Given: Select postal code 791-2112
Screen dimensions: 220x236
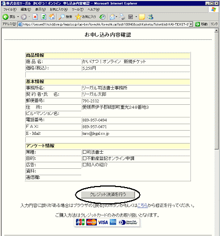Looking at the screenshot, I should (x=91, y=101).
